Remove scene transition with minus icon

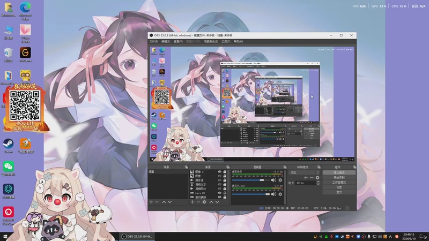pos(312,178)
